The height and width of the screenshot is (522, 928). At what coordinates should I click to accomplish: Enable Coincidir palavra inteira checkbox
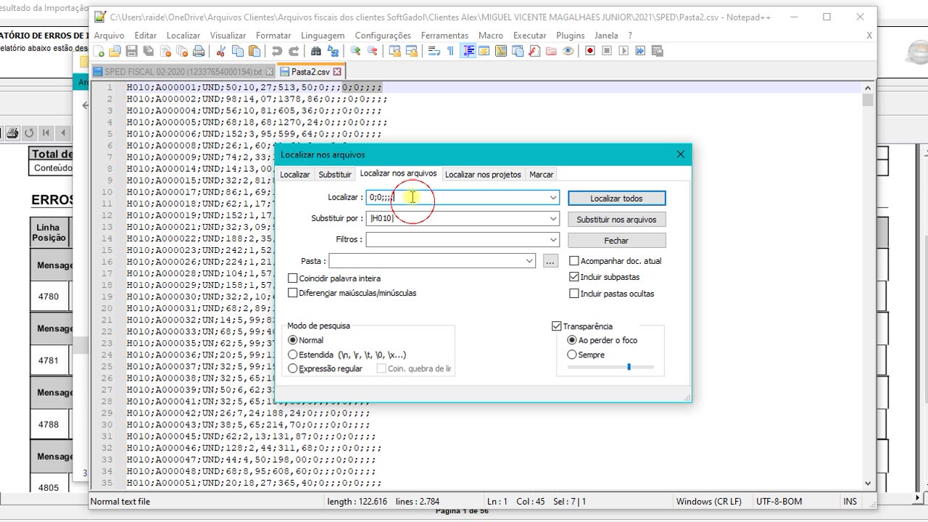coord(293,278)
